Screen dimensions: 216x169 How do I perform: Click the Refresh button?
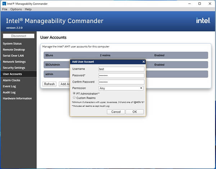[x=49, y=84]
